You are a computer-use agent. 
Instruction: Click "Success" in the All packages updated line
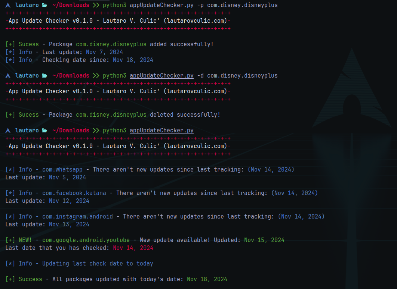point(30,279)
